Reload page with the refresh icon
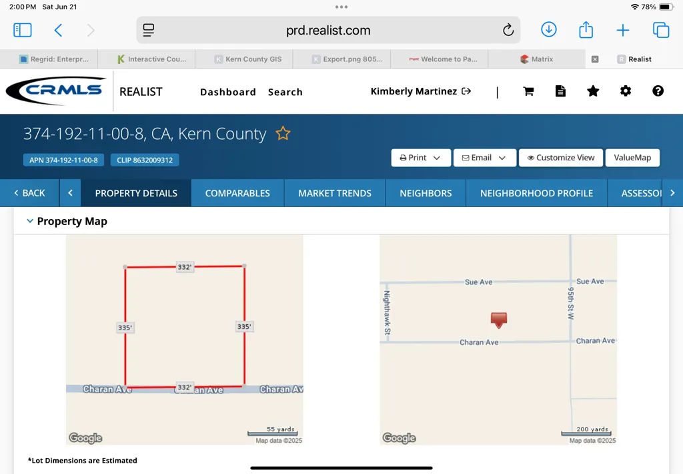 pyautogui.click(x=508, y=30)
